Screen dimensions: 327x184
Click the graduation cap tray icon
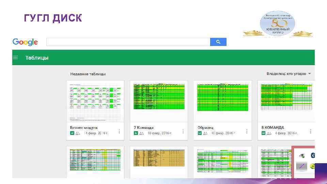tap(302, 156)
